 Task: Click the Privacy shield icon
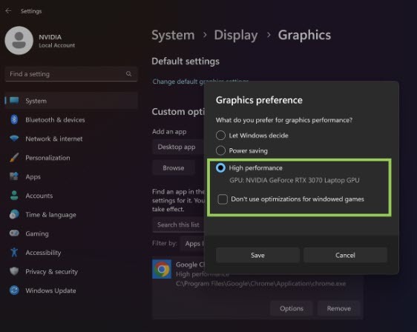(14, 271)
